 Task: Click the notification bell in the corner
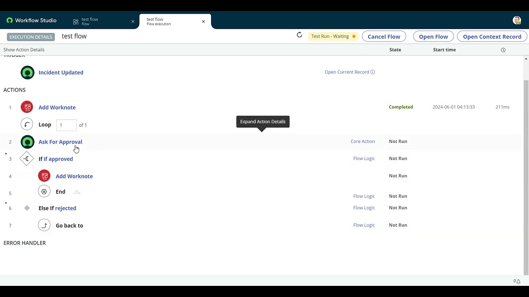click(518, 281)
